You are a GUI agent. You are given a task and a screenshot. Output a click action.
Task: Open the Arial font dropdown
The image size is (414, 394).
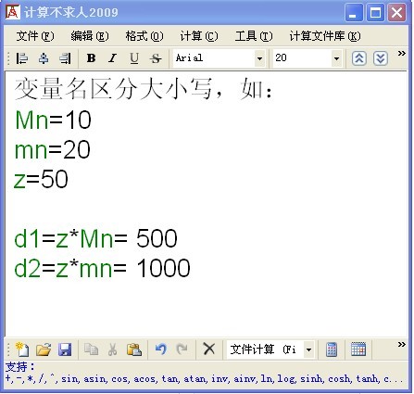(259, 58)
